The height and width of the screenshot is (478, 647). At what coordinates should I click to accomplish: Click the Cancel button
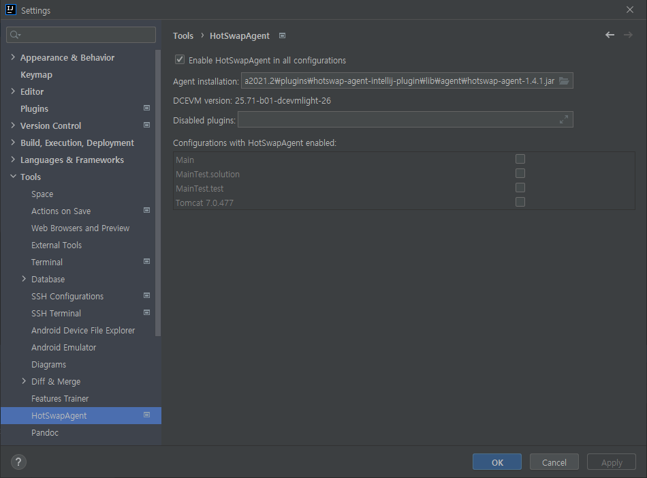(554, 462)
